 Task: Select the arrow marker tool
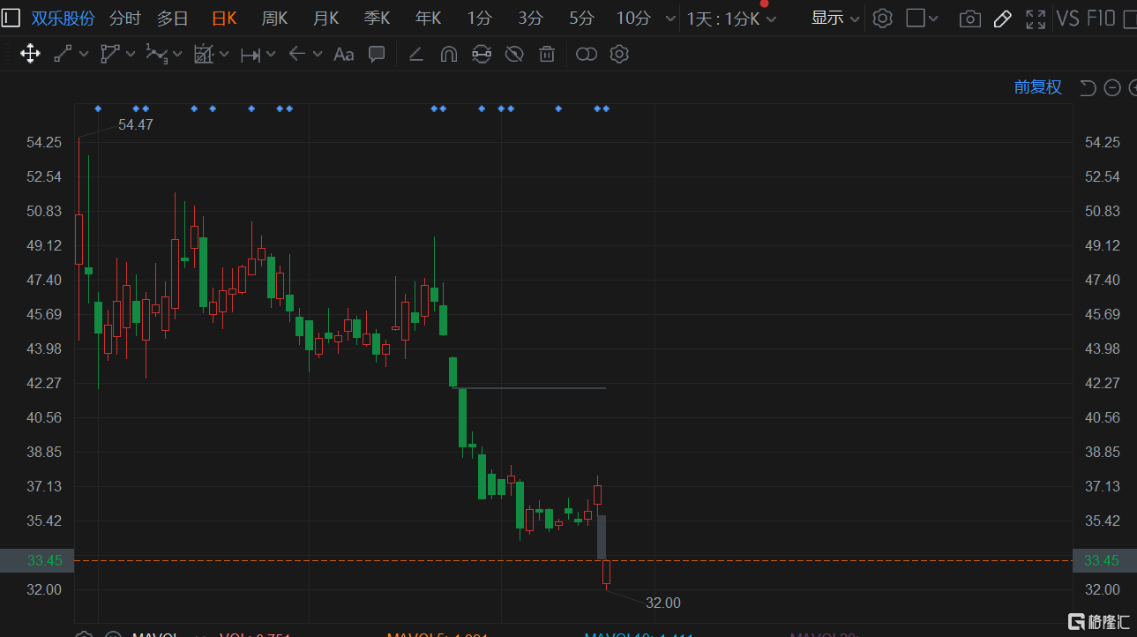tap(297, 55)
